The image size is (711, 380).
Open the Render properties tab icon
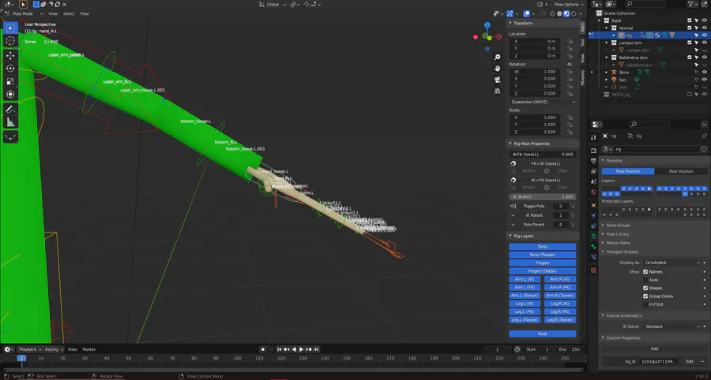[593, 151]
